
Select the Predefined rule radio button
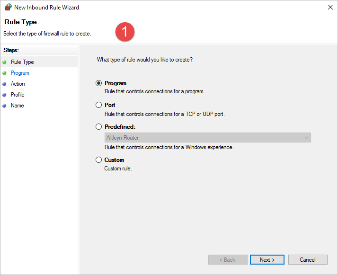point(99,127)
